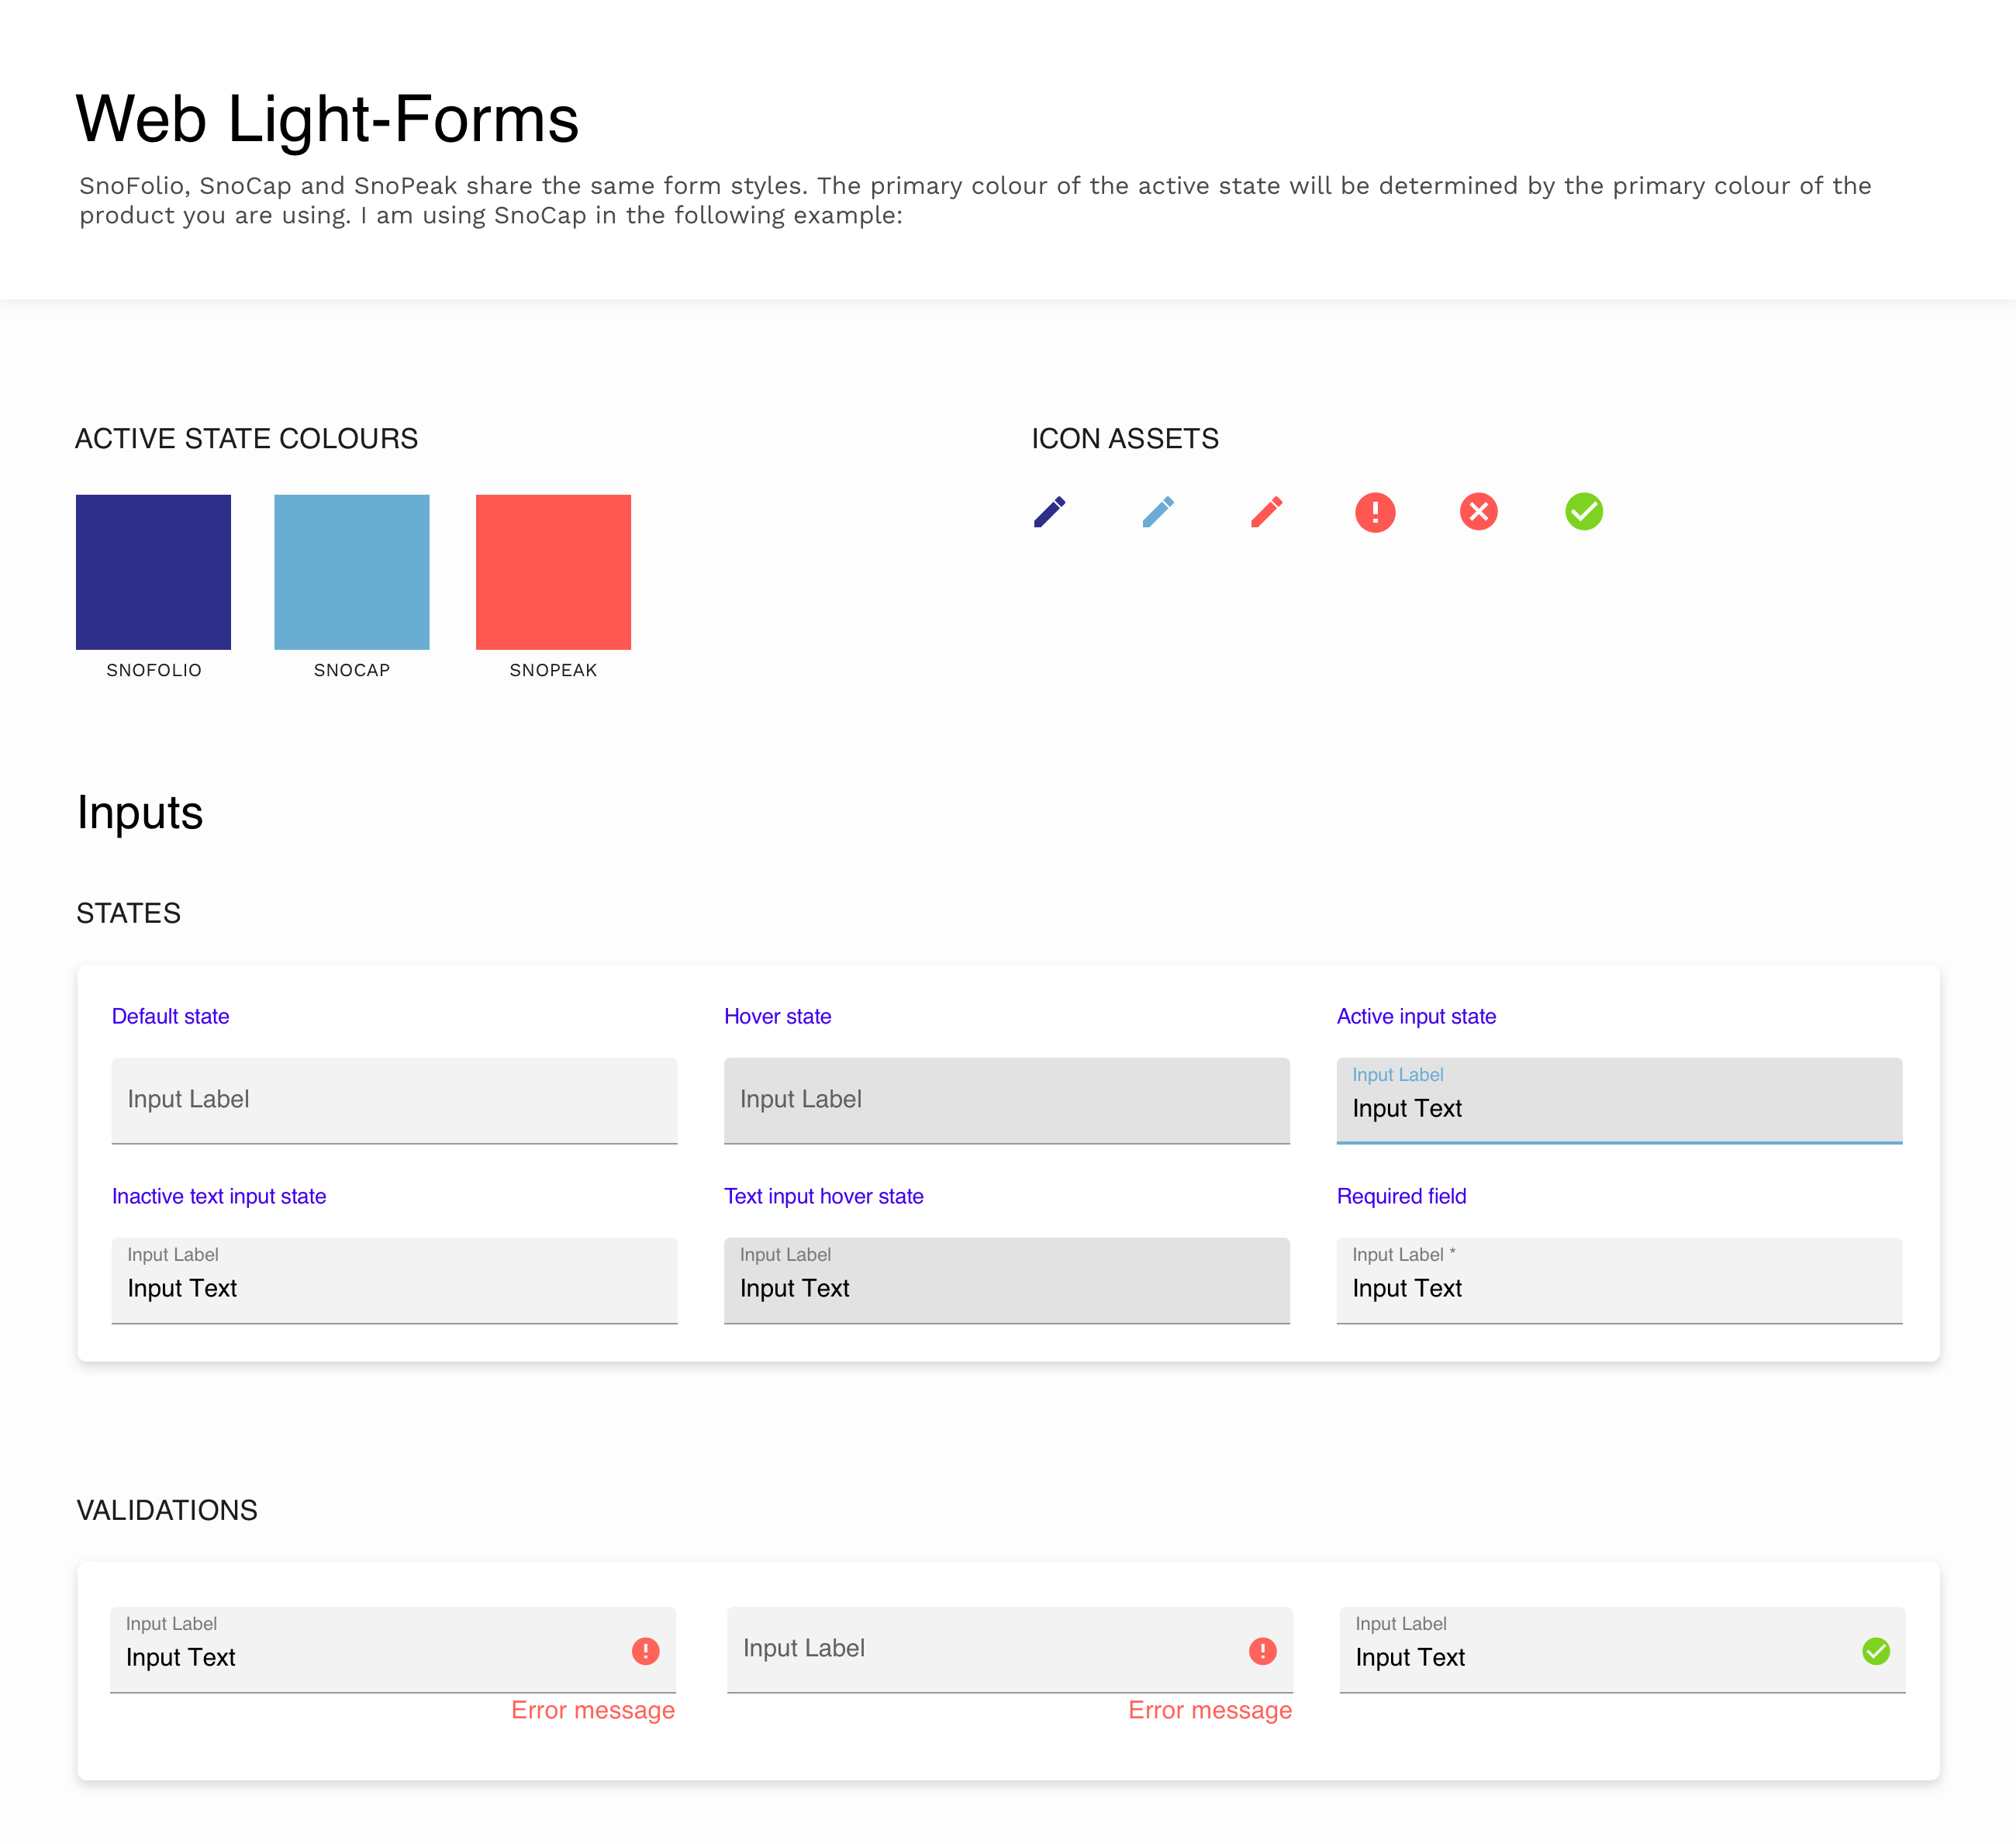
Task: Click the dark navy pencil edit icon
Action: pos(1049,512)
